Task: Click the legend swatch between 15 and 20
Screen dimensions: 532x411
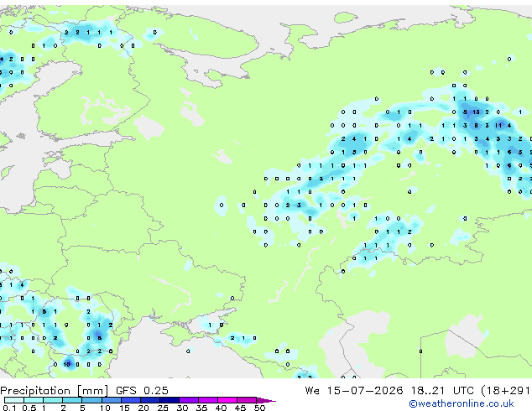Action: [x=131, y=400]
